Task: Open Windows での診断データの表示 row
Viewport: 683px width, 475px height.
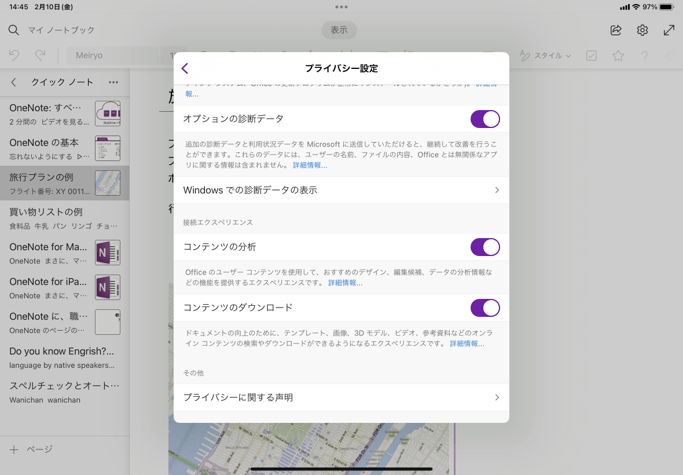Action: point(341,190)
